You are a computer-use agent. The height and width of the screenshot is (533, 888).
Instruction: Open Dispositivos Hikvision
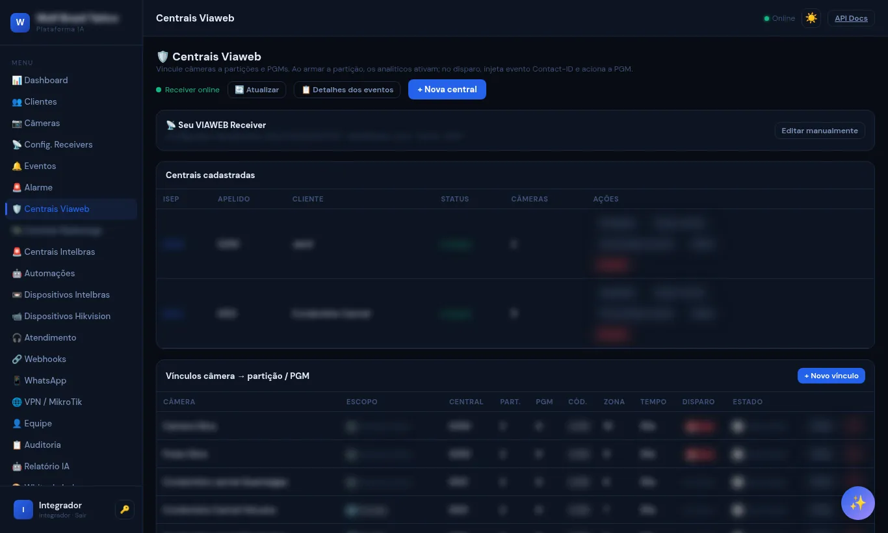(72, 316)
